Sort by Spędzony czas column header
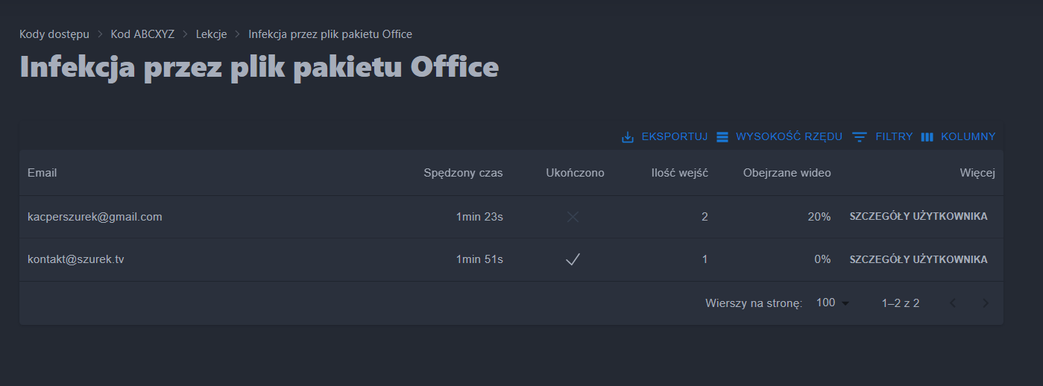 pos(463,173)
